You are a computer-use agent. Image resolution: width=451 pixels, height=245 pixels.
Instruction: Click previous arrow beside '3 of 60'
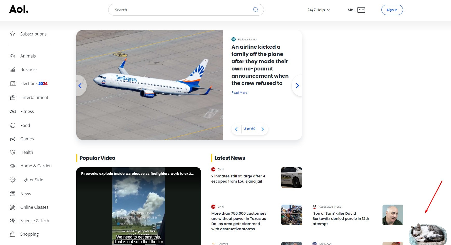236,129
